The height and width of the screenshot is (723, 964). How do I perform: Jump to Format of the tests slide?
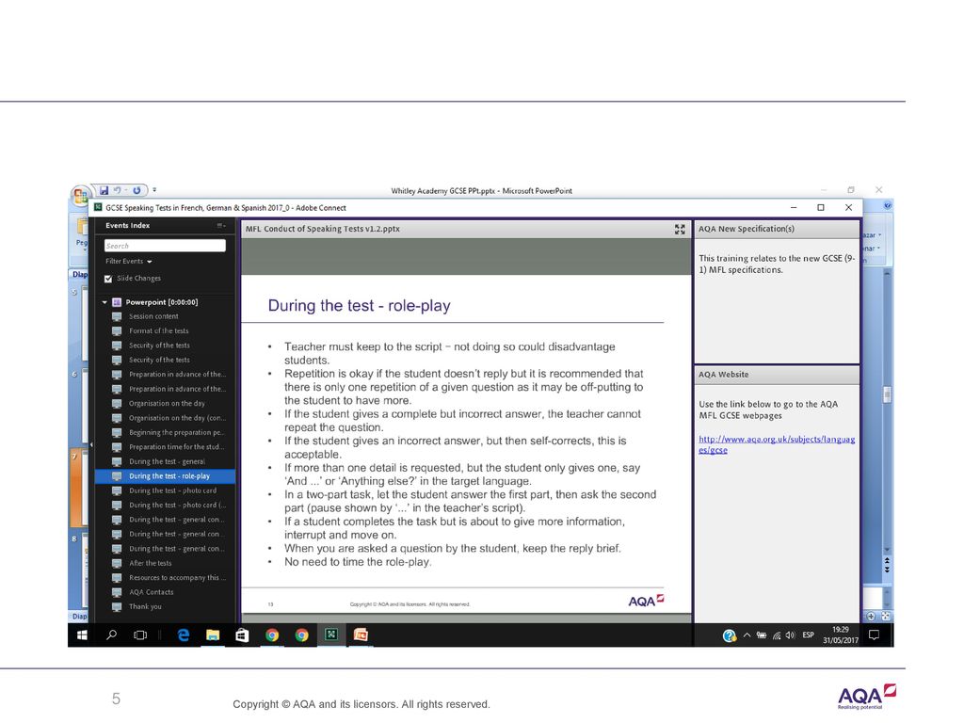pos(158,330)
